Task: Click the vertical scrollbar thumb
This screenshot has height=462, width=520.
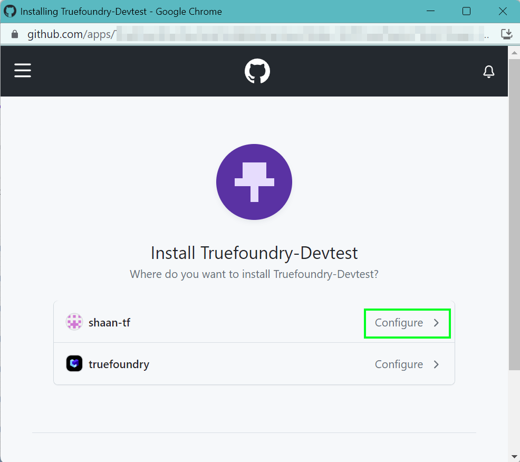Action: (514, 214)
